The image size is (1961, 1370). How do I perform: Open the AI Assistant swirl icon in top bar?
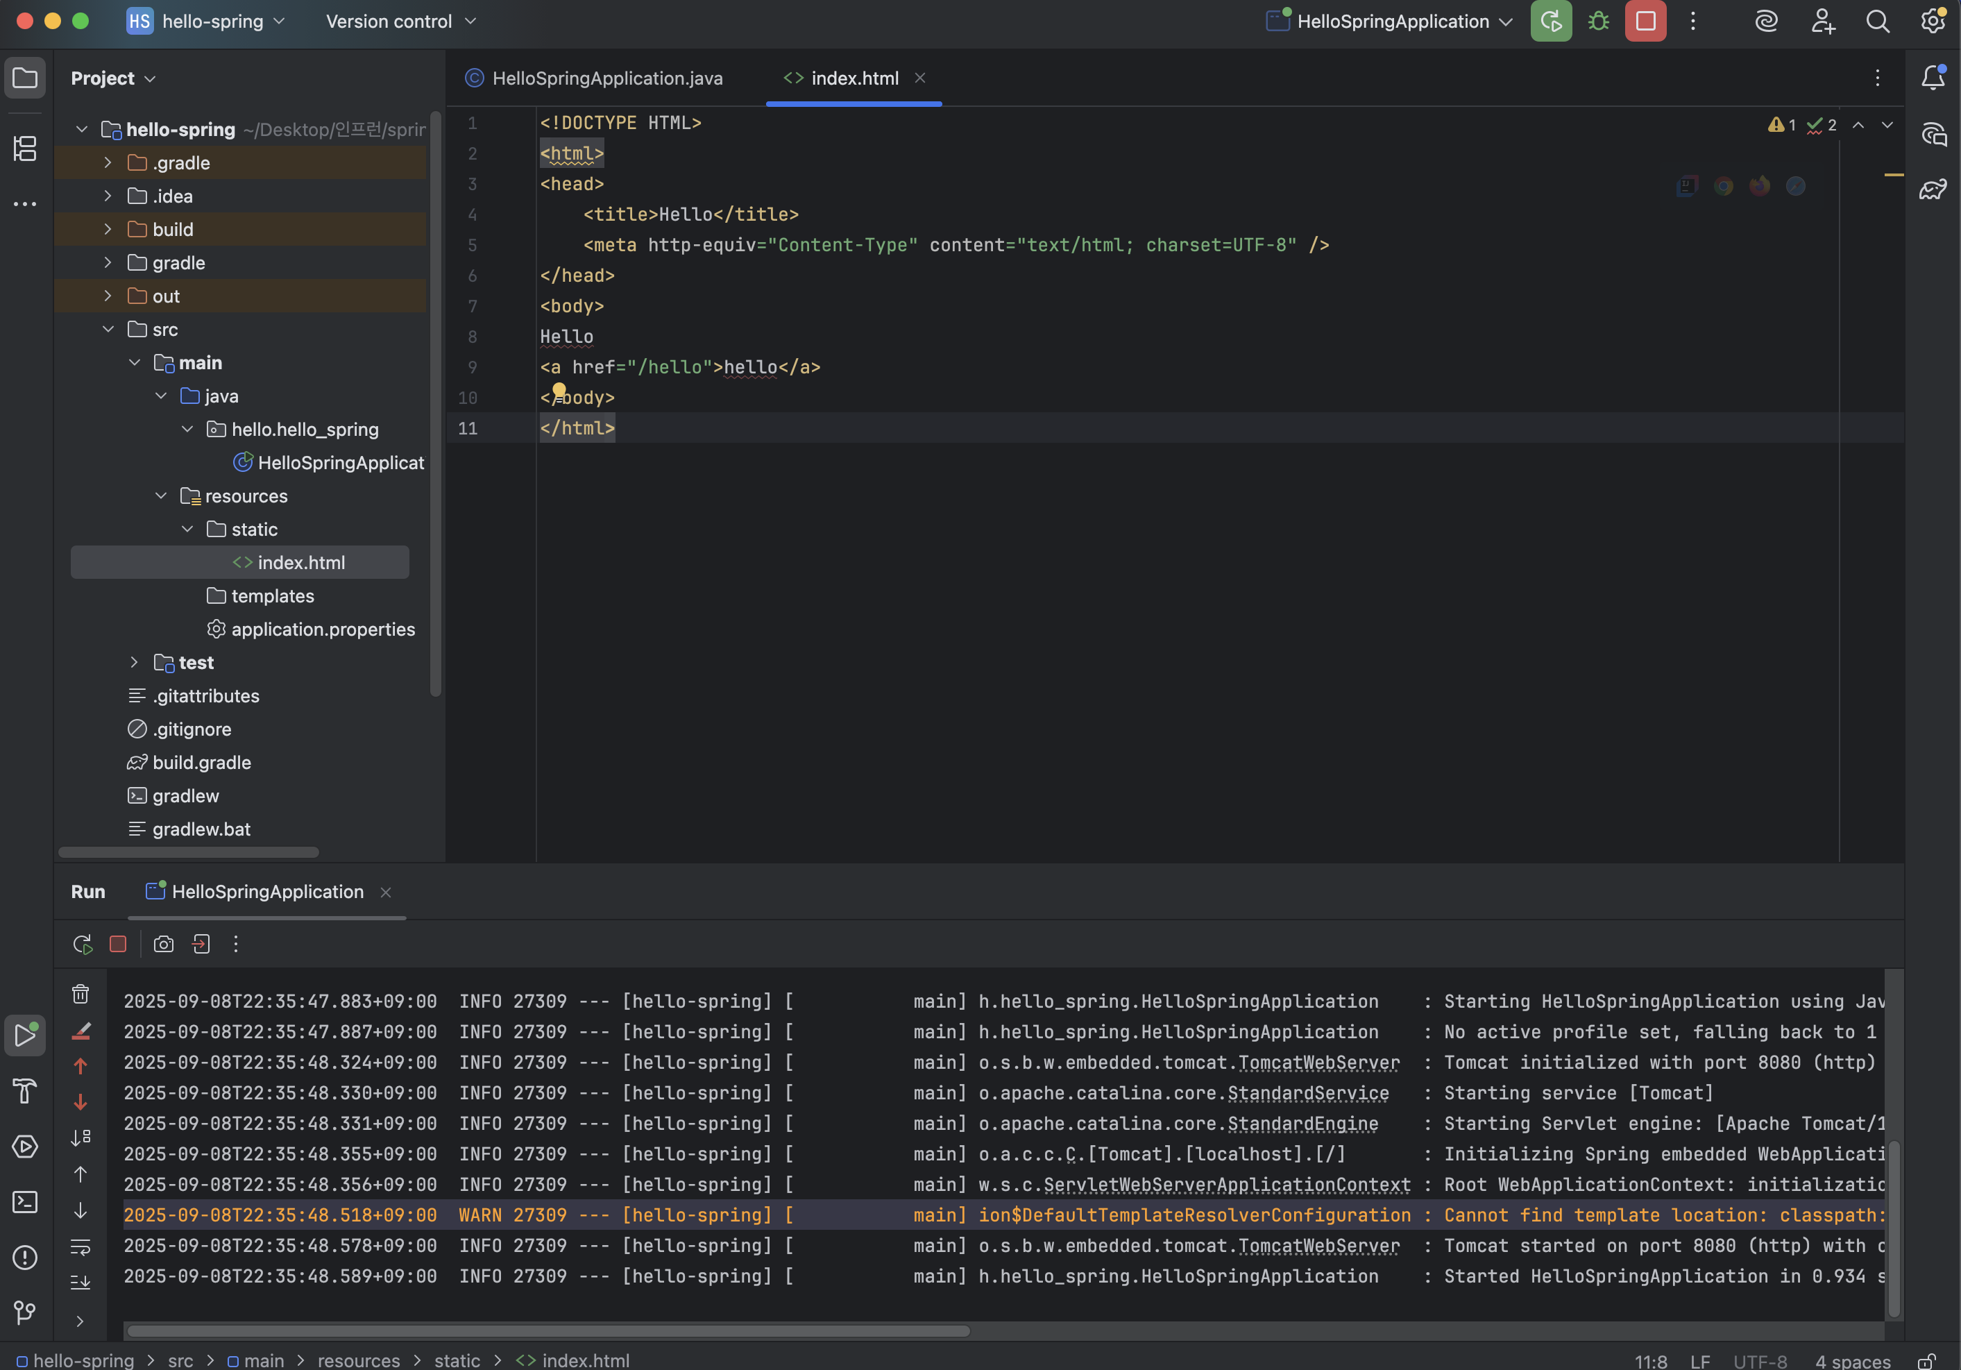[1765, 22]
